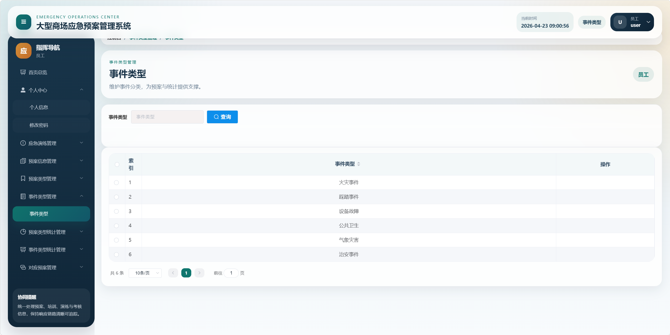The width and height of the screenshot is (670, 335).
Task: Click the 个人中心 person icon
Action: pos(23,90)
